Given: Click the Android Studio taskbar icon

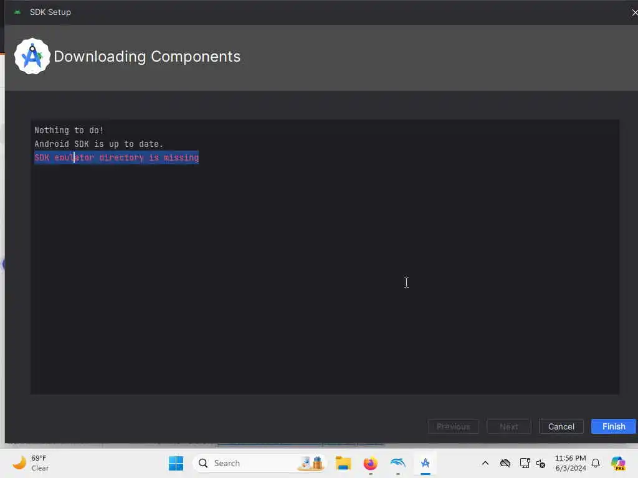Looking at the screenshot, I should click(425, 463).
